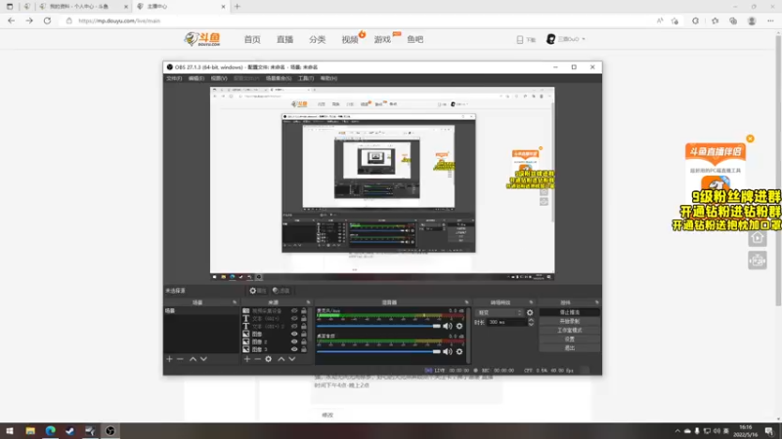Open browser settings and more menu
782x439 pixels.
pyautogui.click(x=770, y=20)
